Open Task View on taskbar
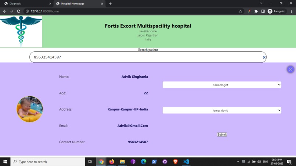 pyautogui.click(x=90, y=162)
